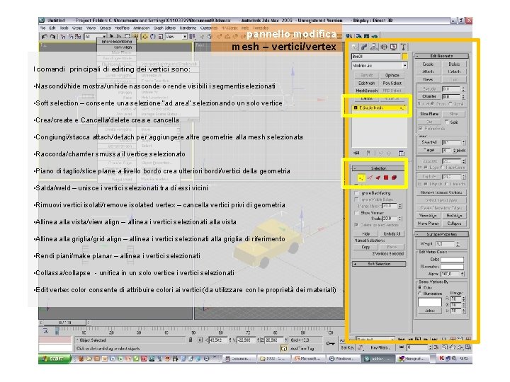
Task: Click Remove Isolated Vertices button
Action: click(x=441, y=192)
